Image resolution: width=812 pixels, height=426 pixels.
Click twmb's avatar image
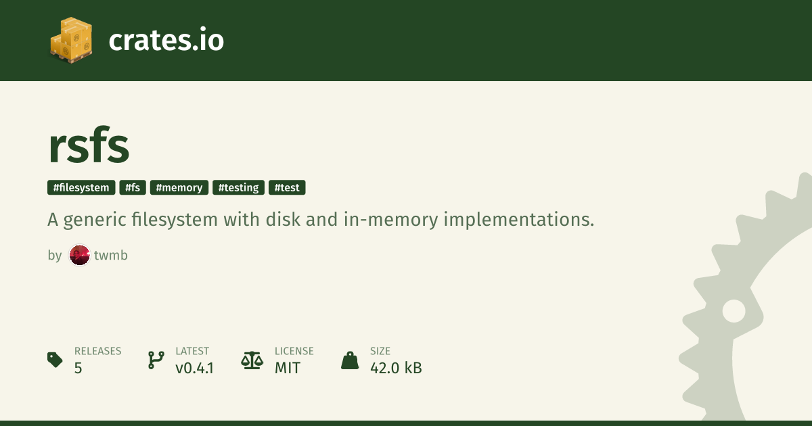[80, 256]
